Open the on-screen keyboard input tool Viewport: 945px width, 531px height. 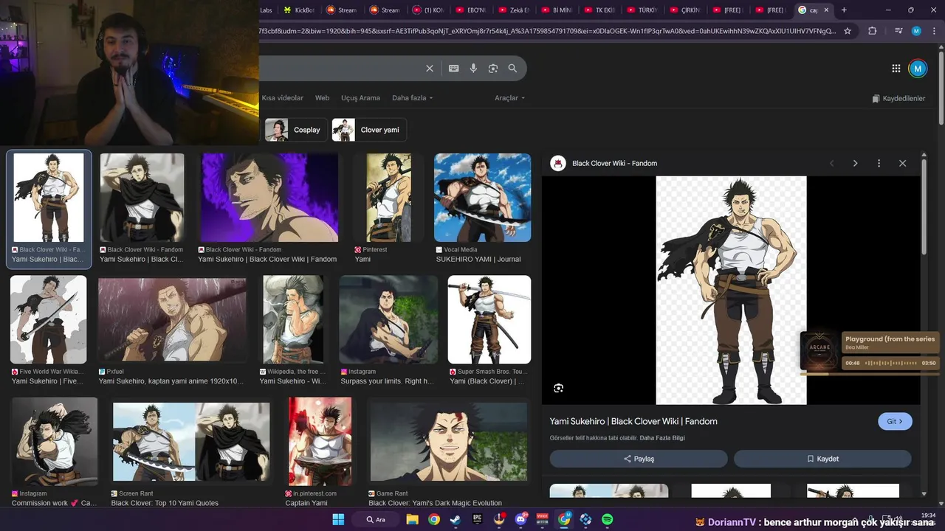[x=454, y=69]
